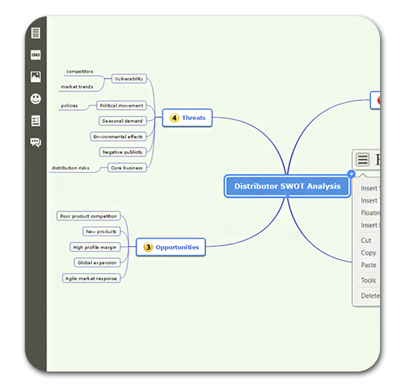Open the dropdown arrow on the central topic
Image resolution: width=404 pixels, height=387 pixels.
tap(351, 174)
